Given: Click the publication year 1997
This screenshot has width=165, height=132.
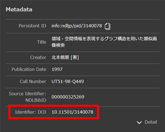Looking at the screenshot, I should [57, 69].
